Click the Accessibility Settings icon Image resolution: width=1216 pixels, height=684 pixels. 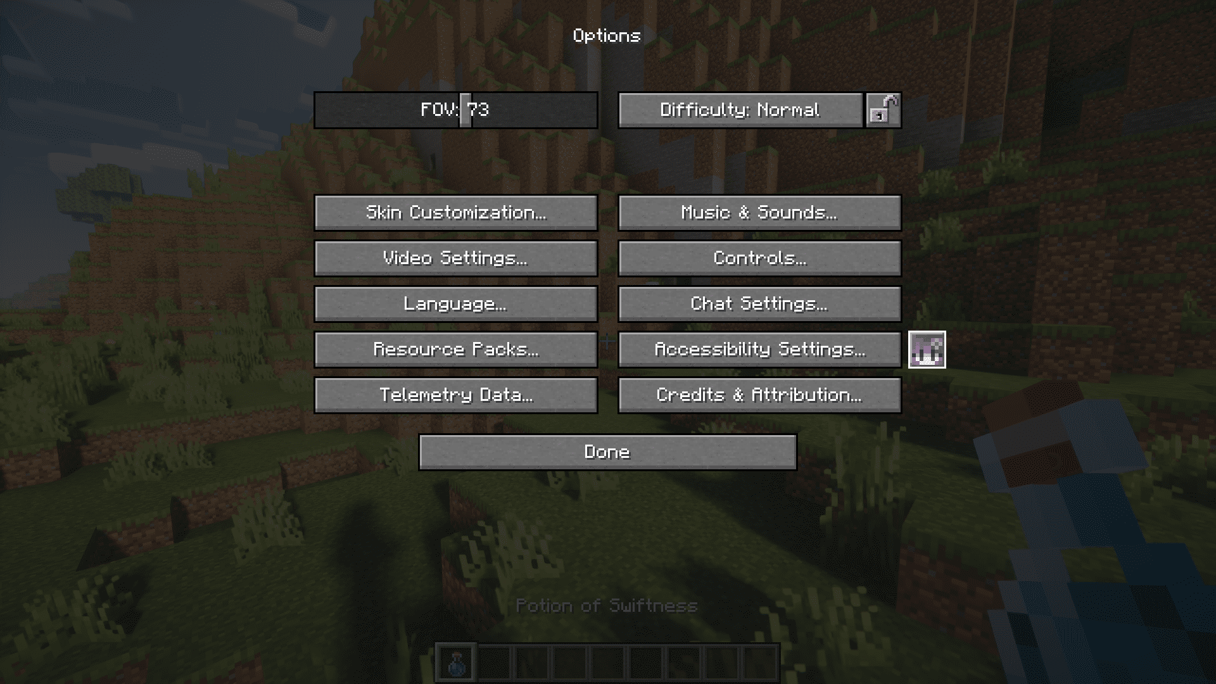926,349
